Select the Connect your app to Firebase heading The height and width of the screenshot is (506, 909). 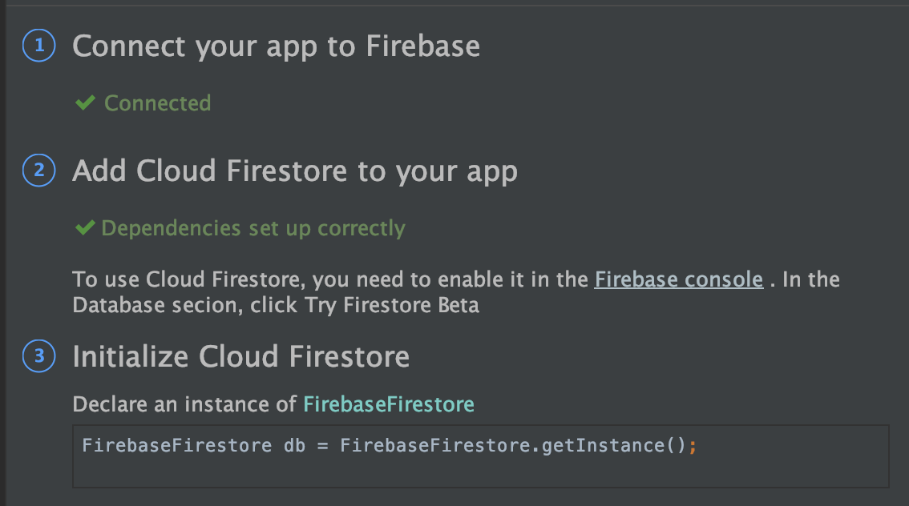tap(276, 46)
